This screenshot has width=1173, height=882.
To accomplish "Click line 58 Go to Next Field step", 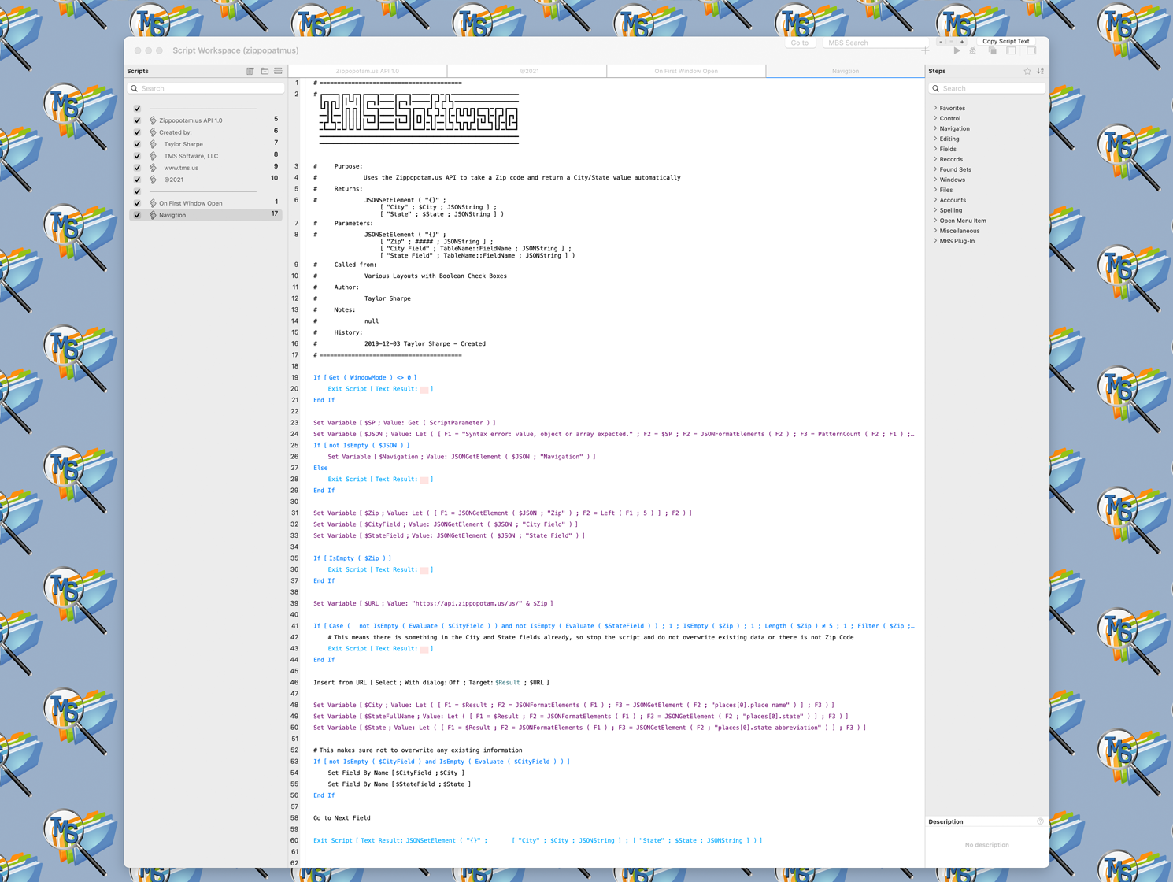I will (342, 818).
